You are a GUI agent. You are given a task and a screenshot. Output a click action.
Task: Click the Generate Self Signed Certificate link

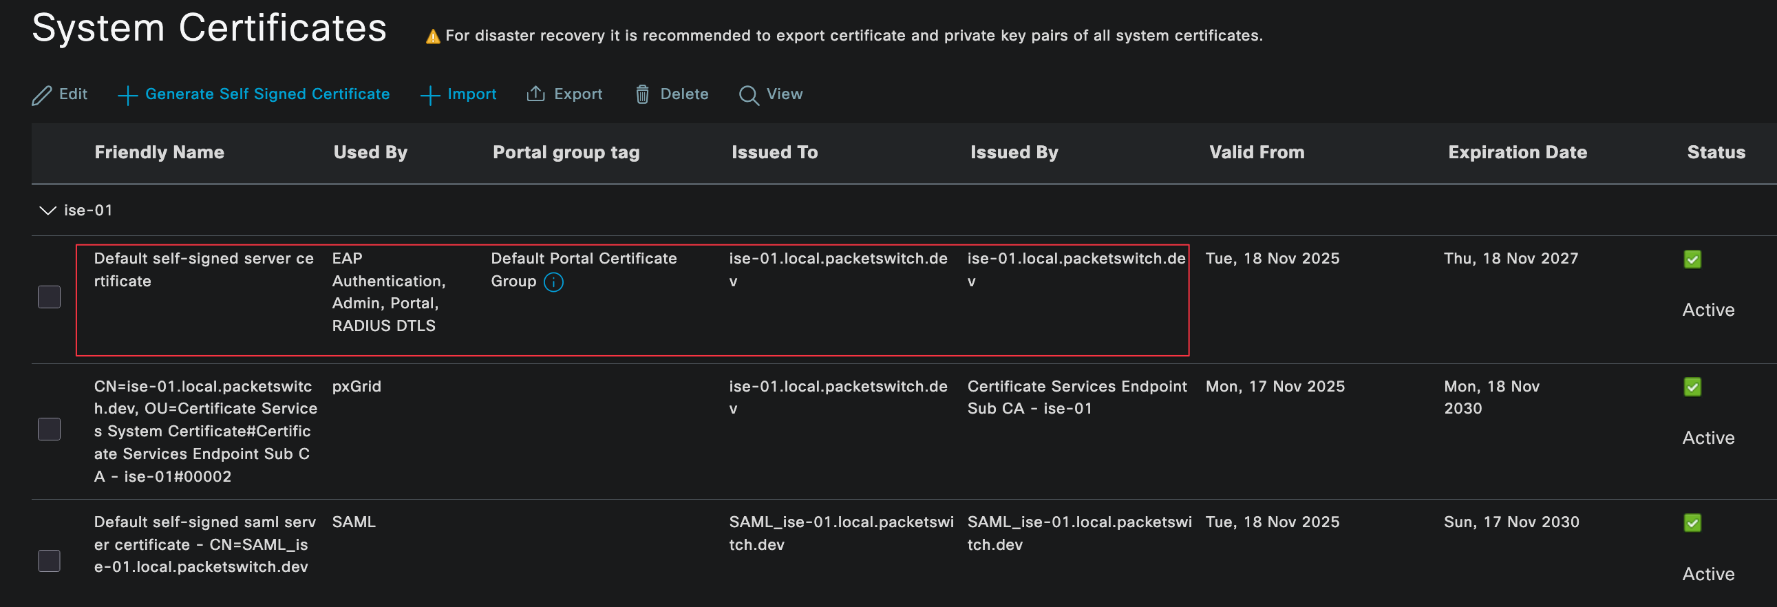tap(267, 94)
